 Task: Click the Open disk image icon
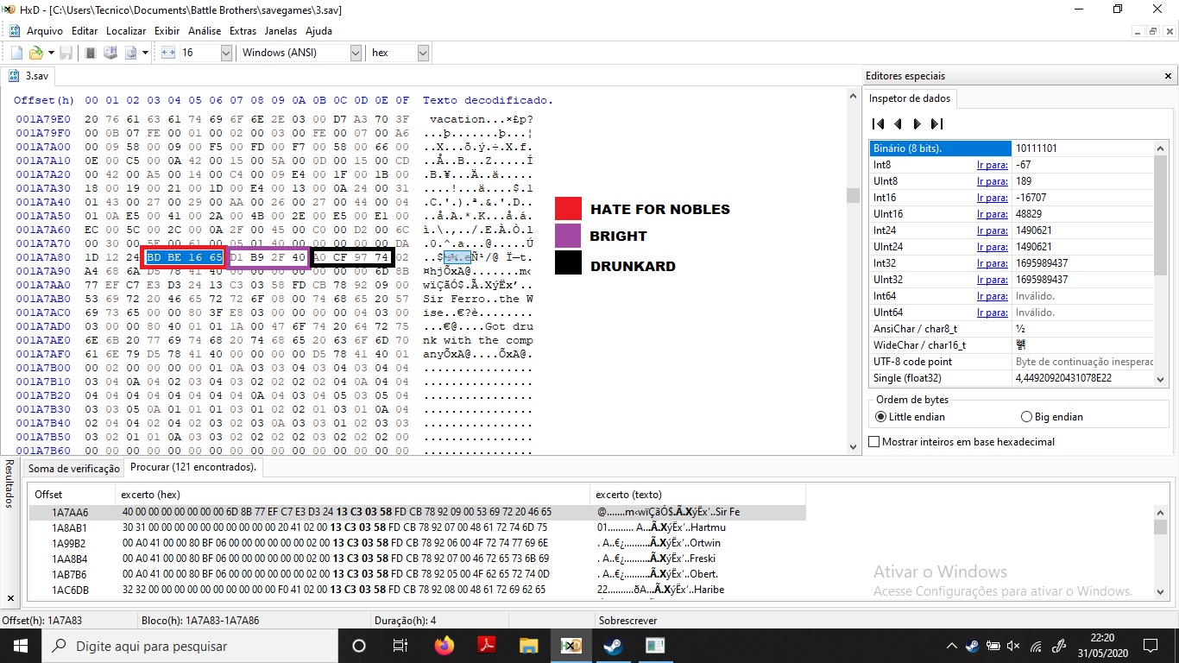click(130, 53)
